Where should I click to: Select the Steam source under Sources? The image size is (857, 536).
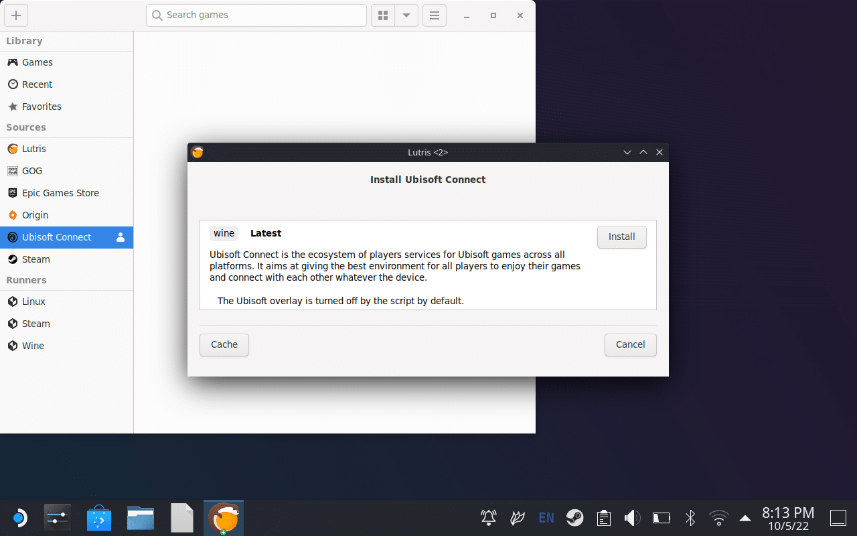[66, 259]
